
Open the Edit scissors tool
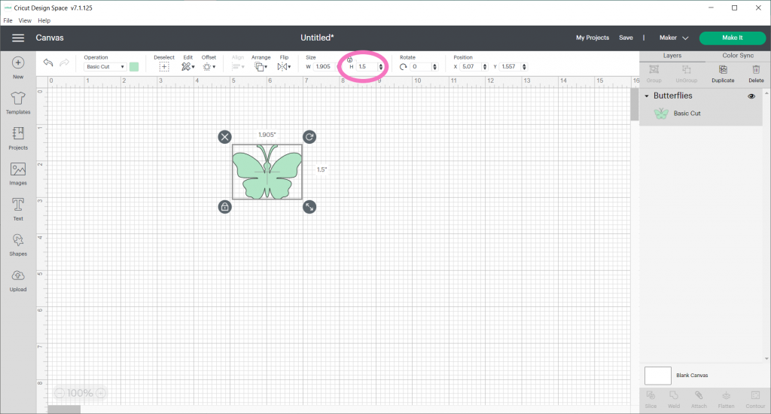click(x=187, y=67)
